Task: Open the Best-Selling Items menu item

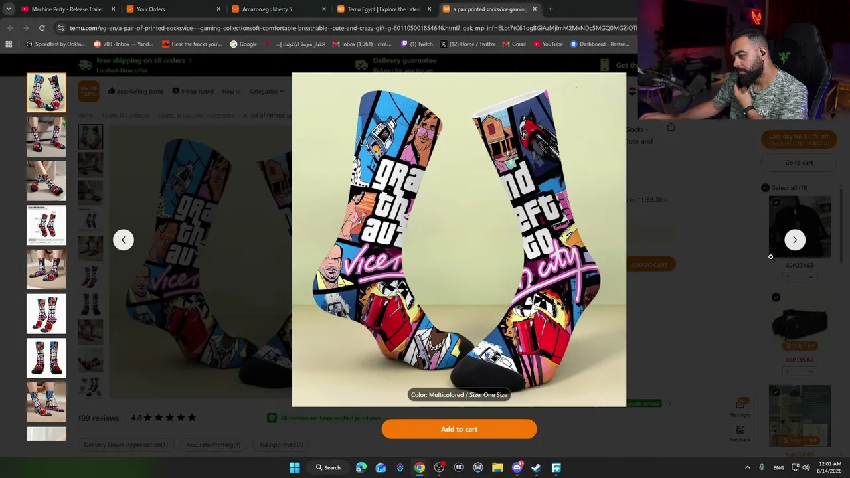Action: pos(135,91)
